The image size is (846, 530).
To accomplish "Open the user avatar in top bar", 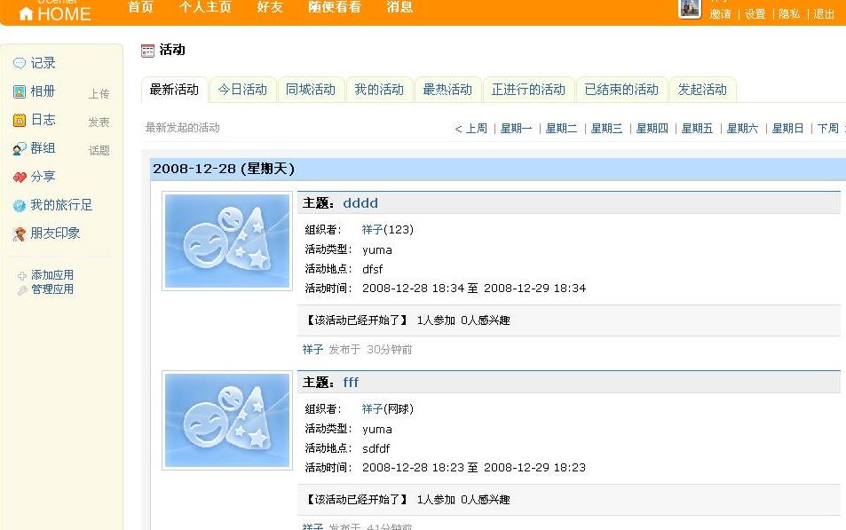I will (689, 8).
